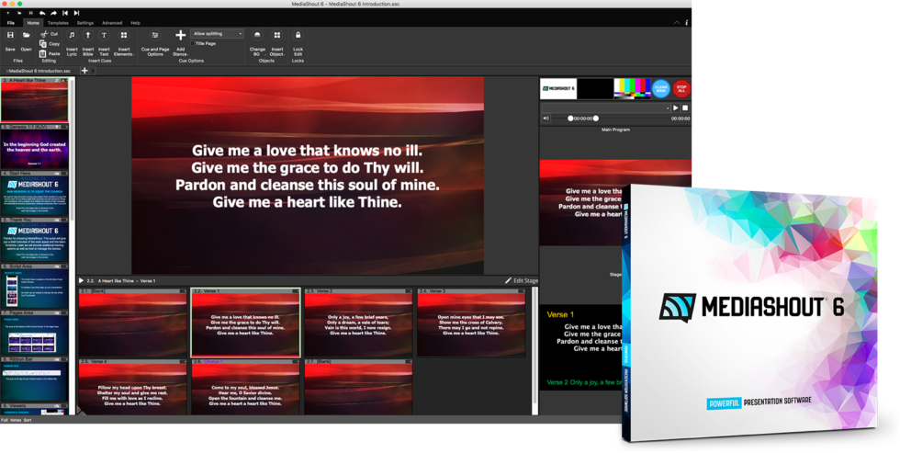Select the Script Area cue in script
This screenshot has height=453, width=900.
point(35,287)
